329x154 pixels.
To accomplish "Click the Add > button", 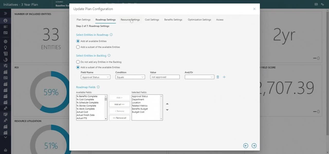I will tap(120, 98).
